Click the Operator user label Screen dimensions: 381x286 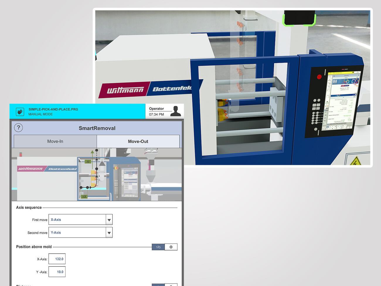pyautogui.click(x=157, y=109)
